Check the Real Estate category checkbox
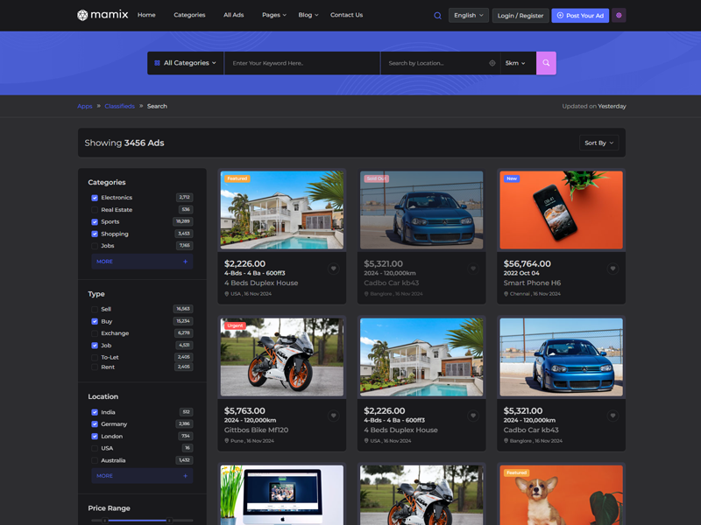This screenshot has height=525, width=701. tap(95, 210)
